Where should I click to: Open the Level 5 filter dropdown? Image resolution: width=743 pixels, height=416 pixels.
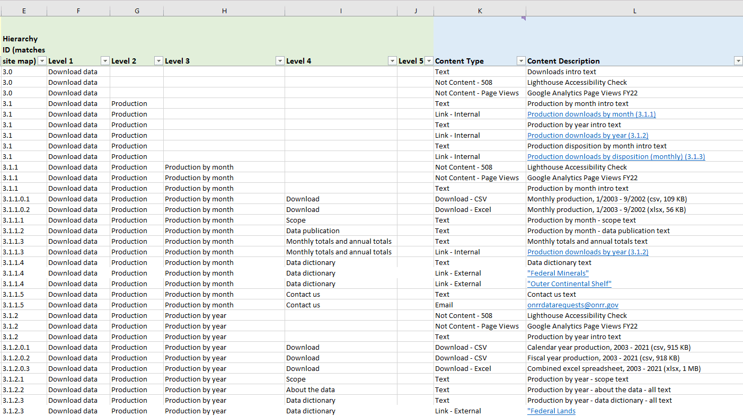pos(429,61)
